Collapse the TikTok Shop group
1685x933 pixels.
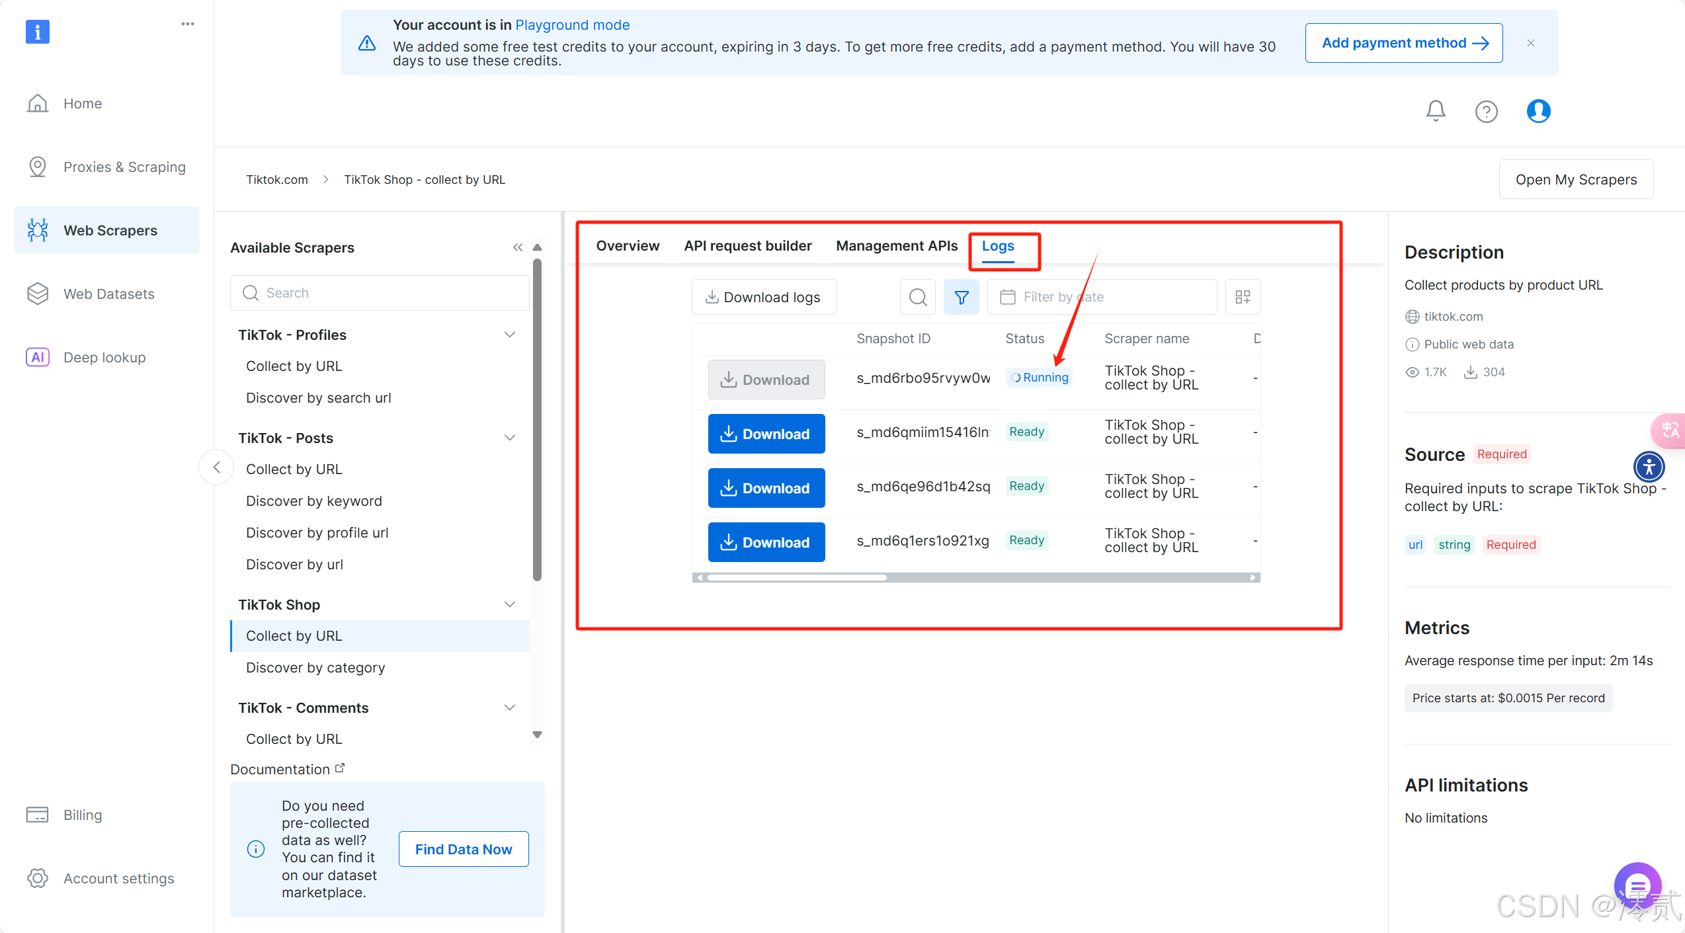pyautogui.click(x=510, y=604)
